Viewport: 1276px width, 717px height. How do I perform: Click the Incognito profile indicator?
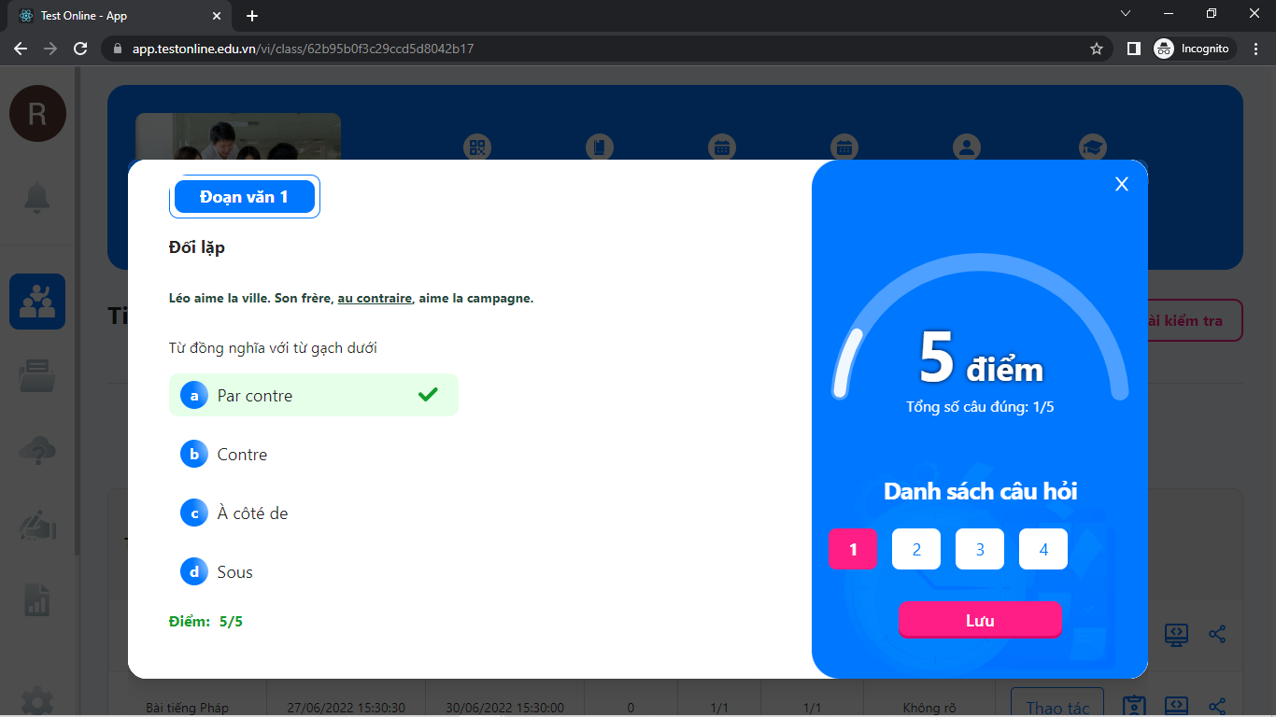(1194, 49)
